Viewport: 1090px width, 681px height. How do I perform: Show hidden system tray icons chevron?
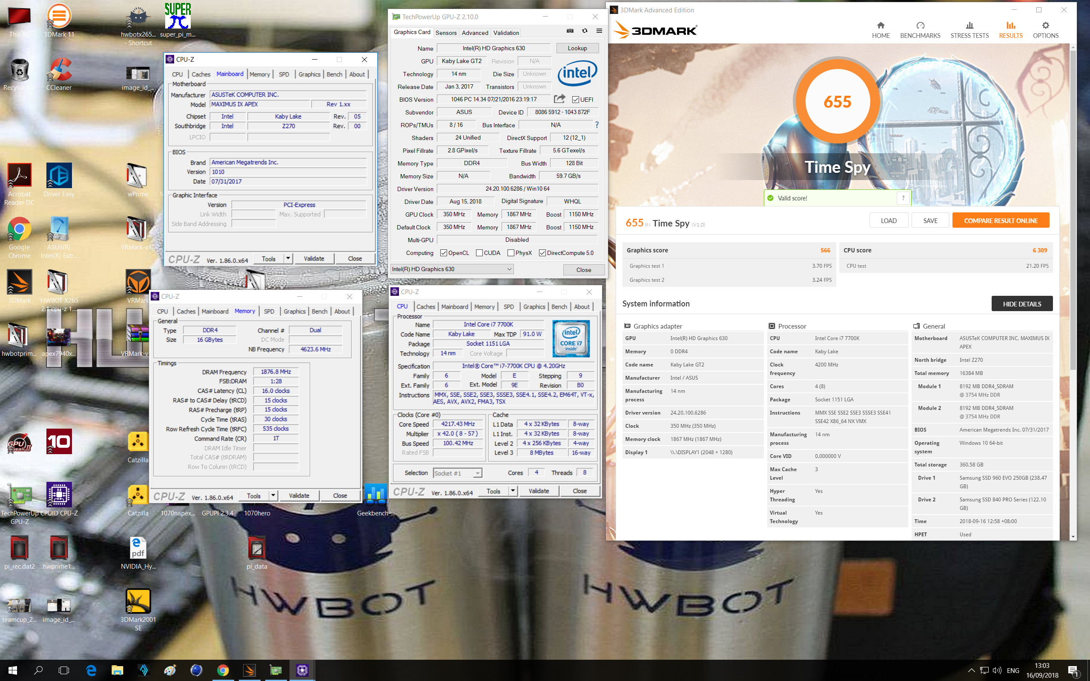click(971, 671)
